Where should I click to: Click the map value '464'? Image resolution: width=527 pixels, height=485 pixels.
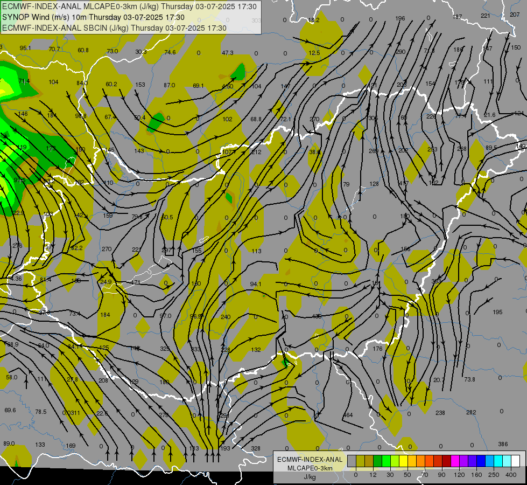348,415
